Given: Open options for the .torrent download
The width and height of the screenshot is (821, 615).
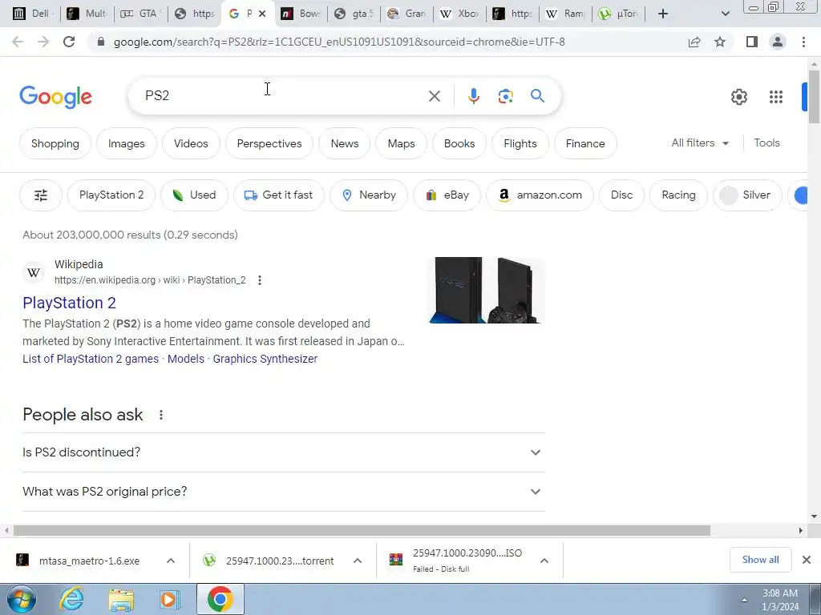Looking at the screenshot, I should point(358,561).
